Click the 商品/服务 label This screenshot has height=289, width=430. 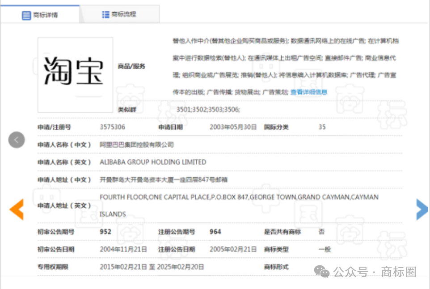(x=131, y=66)
